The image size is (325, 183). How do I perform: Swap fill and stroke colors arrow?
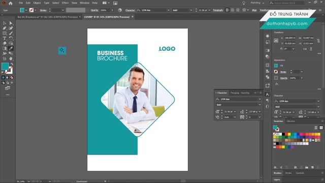[12, 64]
